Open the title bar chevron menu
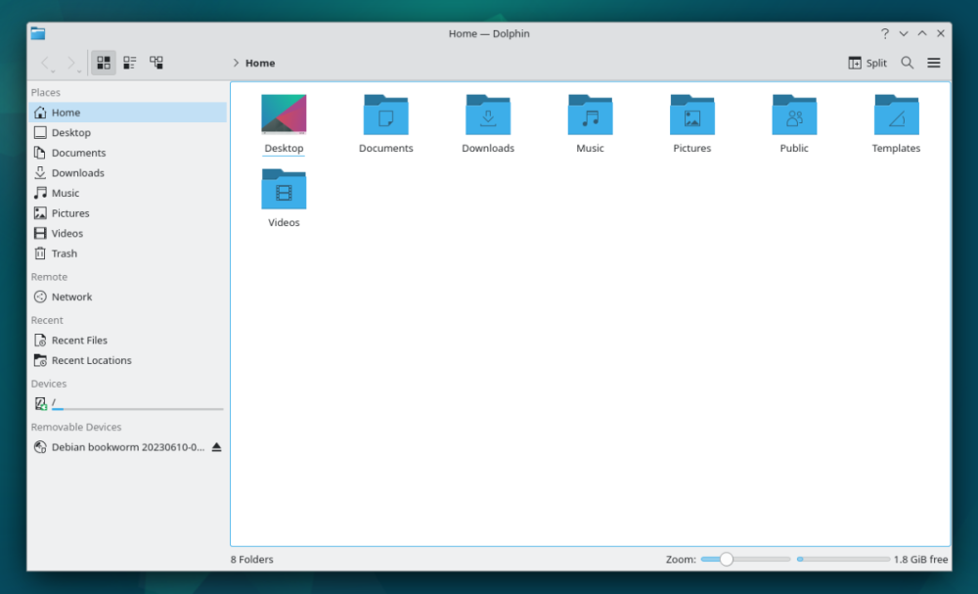This screenshot has width=978, height=594. tap(903, 32)
